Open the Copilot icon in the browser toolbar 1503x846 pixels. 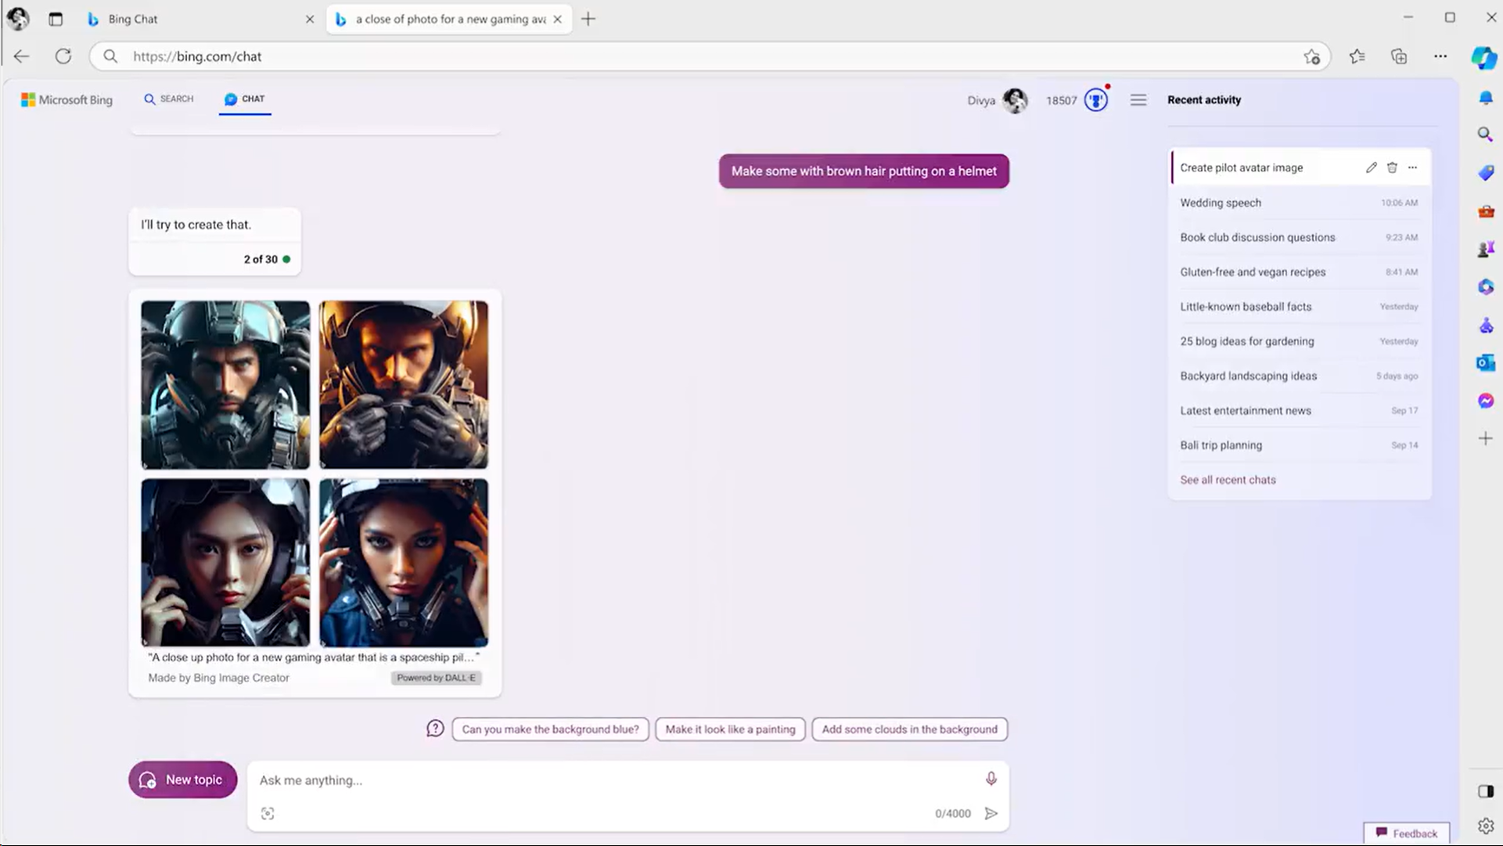coord(1483,57)
